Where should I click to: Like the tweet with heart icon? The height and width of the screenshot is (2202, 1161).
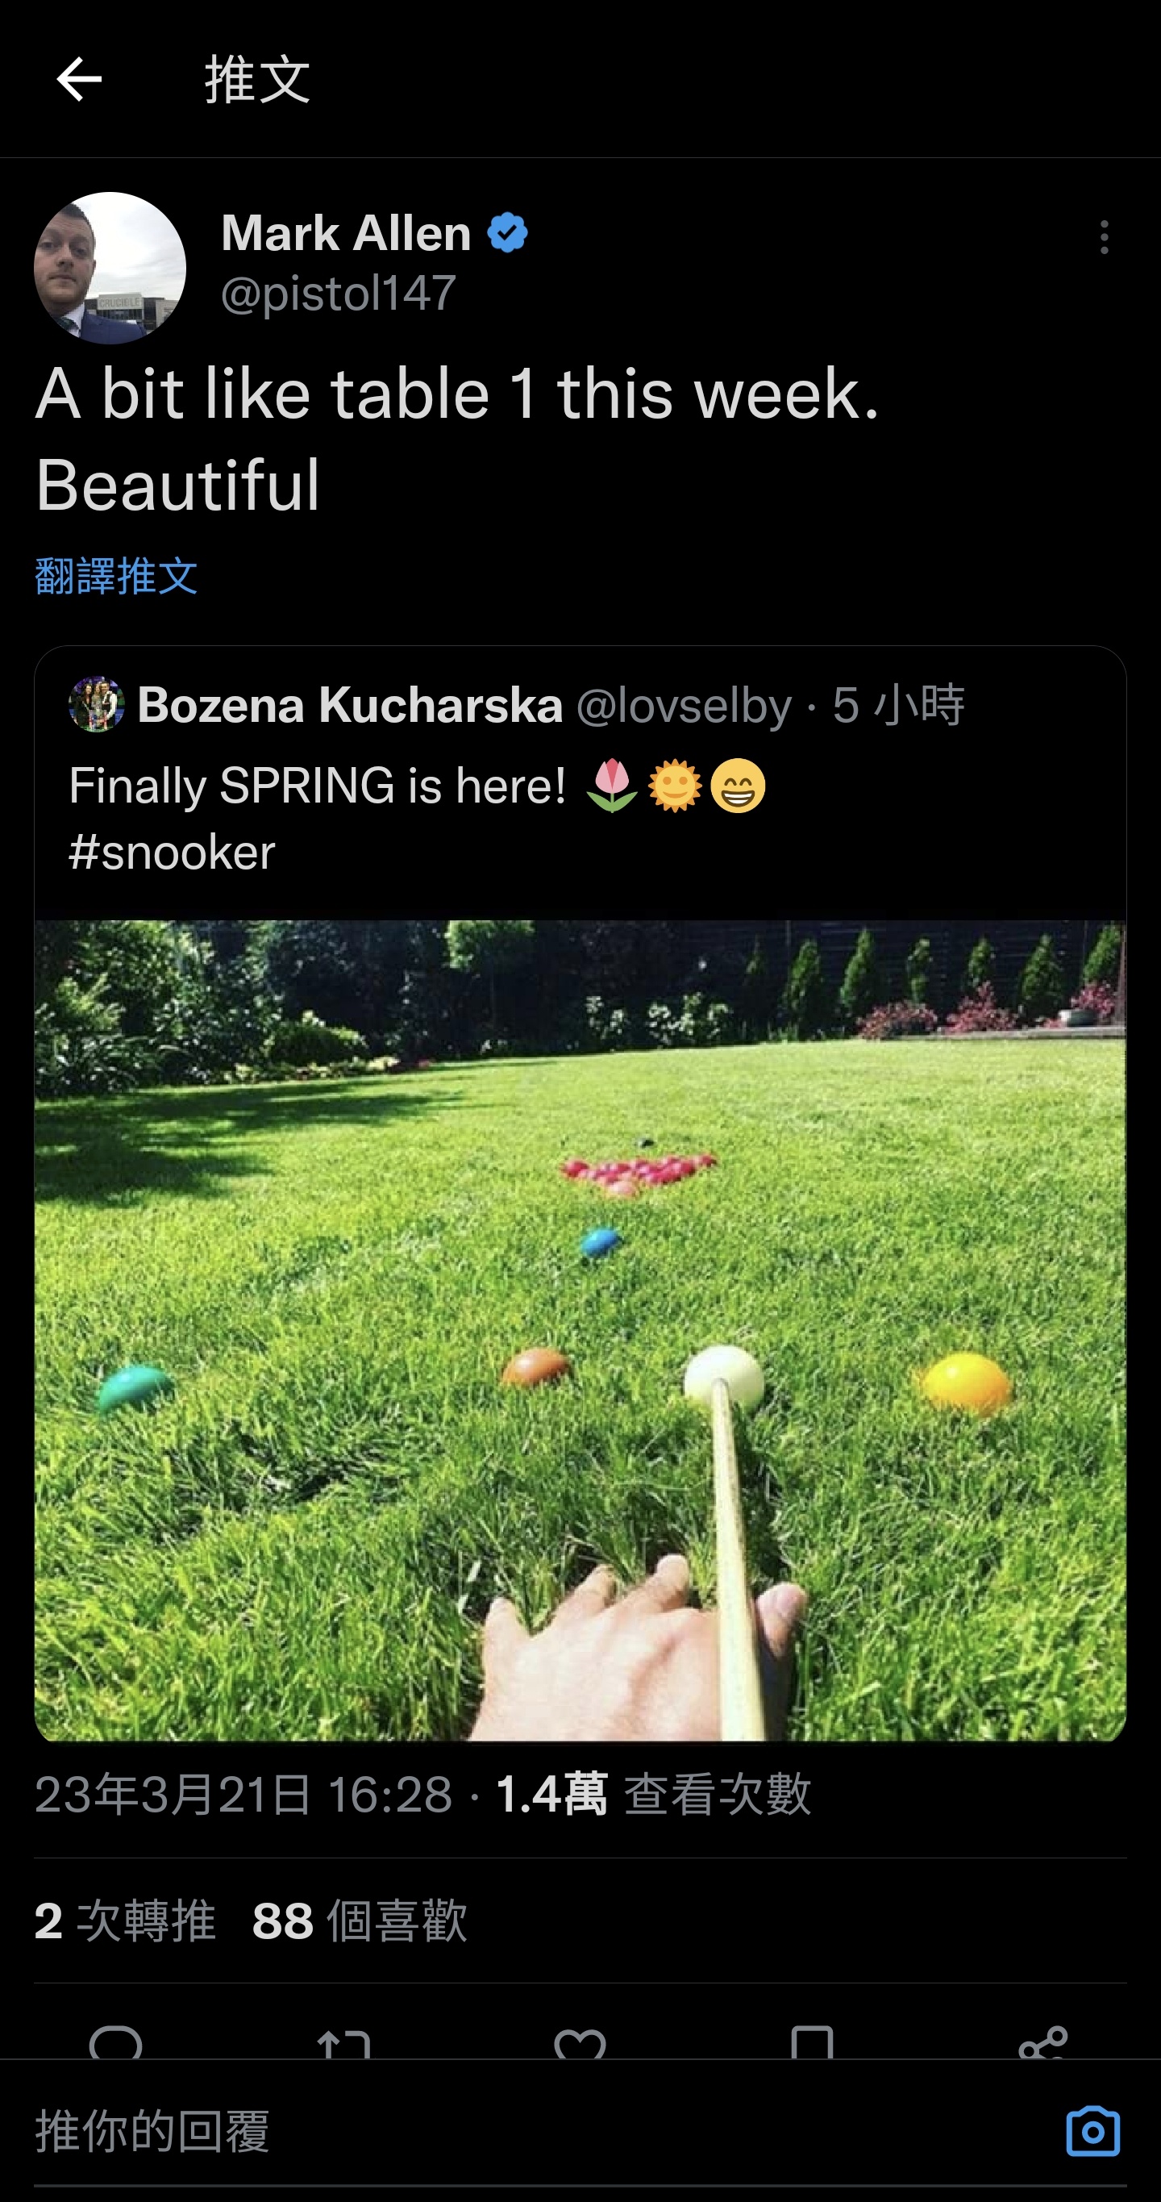tap(580, 2045)
